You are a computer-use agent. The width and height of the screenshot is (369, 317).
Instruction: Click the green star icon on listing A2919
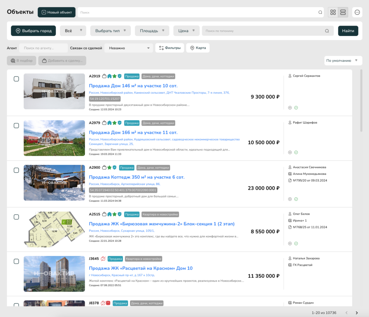[x=114, y=76]
